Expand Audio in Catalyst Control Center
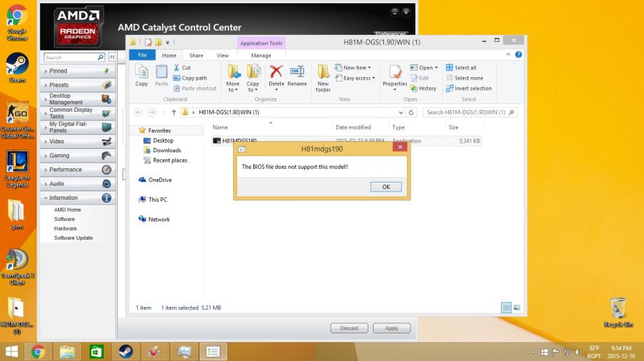Viewport: 644px width, 361px height. point(77,184)
